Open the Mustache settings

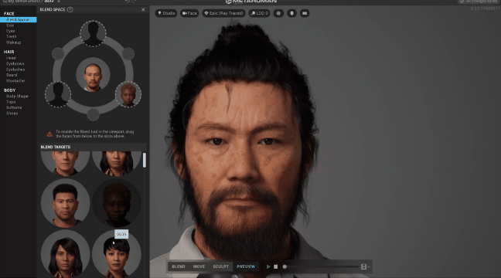tap(15, 81)
